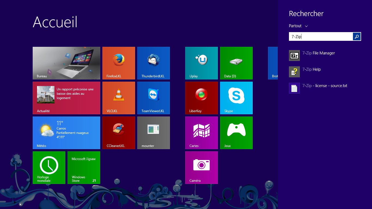372x209 pixels.
Task: Launch the CCleanerLKL tile
Action: (119, 133)
